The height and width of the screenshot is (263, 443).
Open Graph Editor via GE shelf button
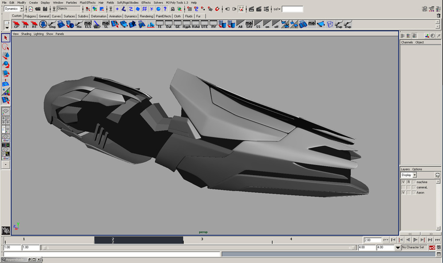(x=178, y=24)
